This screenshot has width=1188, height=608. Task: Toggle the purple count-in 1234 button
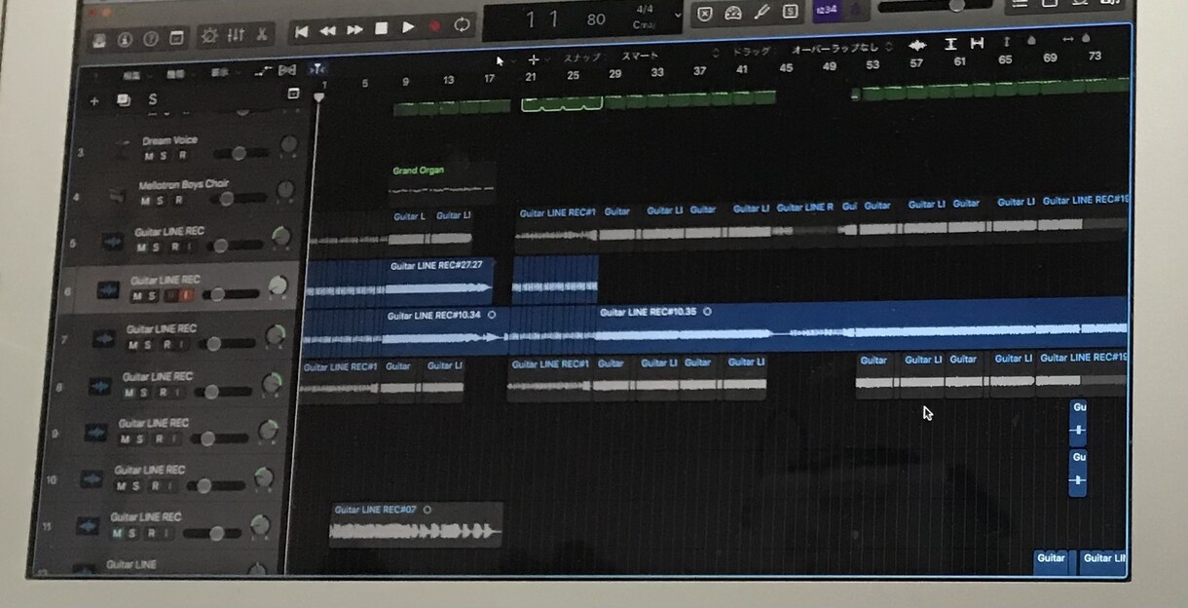[x=826, y=10]
